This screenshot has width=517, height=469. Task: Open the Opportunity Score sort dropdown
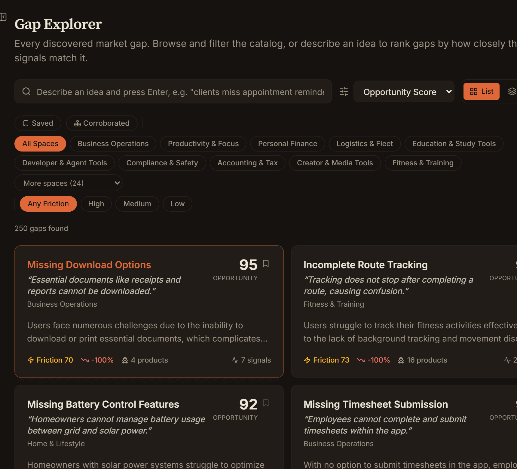[404, 91]
